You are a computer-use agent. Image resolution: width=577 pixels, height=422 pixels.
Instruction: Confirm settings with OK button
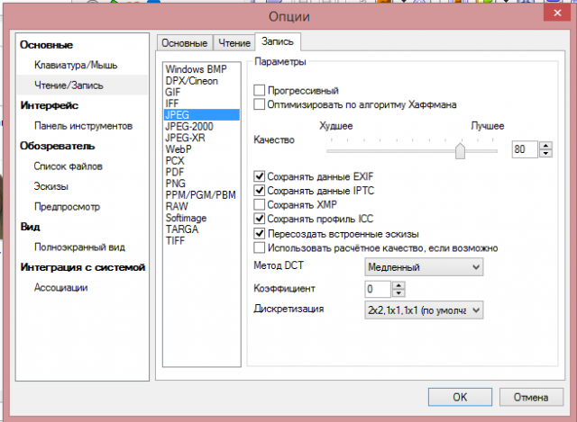460,397
